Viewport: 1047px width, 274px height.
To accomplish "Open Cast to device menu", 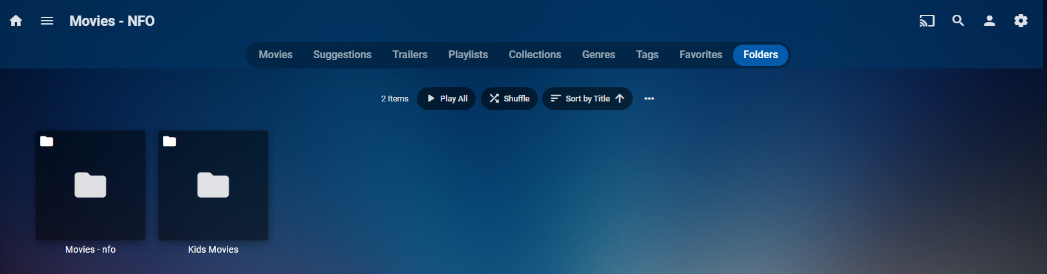I will (927, 21).
